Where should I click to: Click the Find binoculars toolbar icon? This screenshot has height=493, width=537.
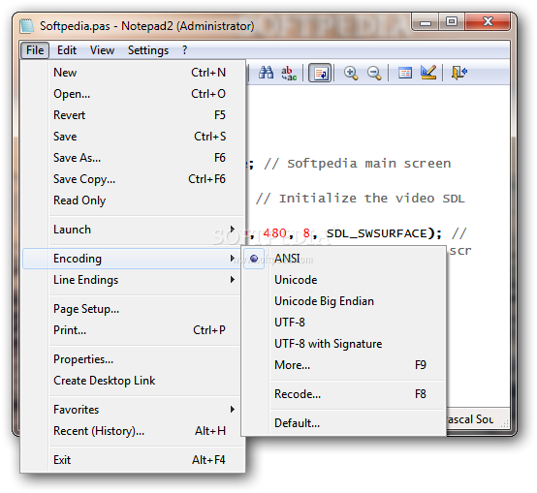coord(266,73)
